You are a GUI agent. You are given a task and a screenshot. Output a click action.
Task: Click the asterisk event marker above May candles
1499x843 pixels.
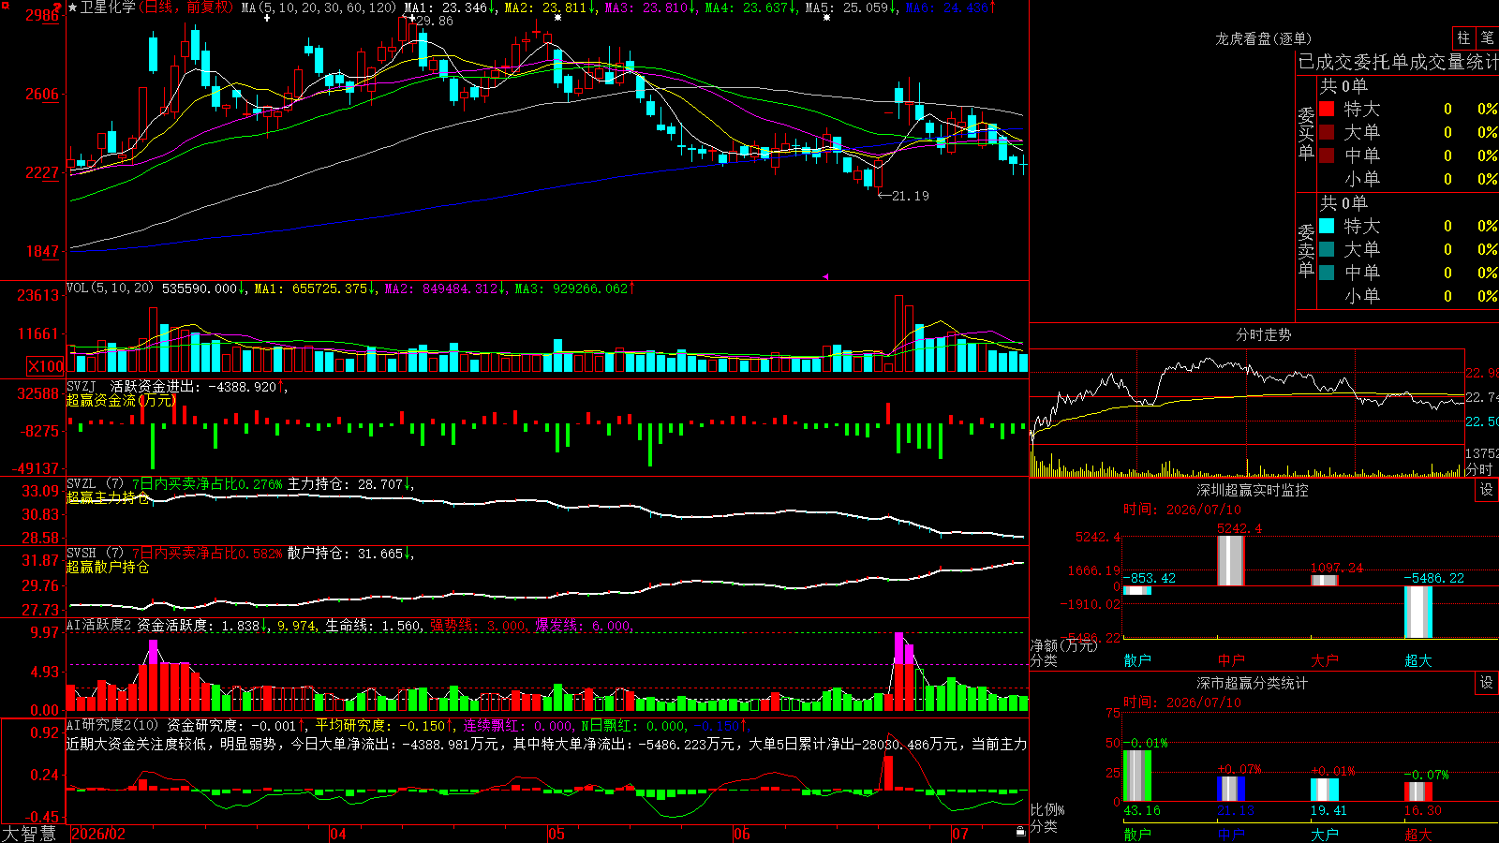557,18
